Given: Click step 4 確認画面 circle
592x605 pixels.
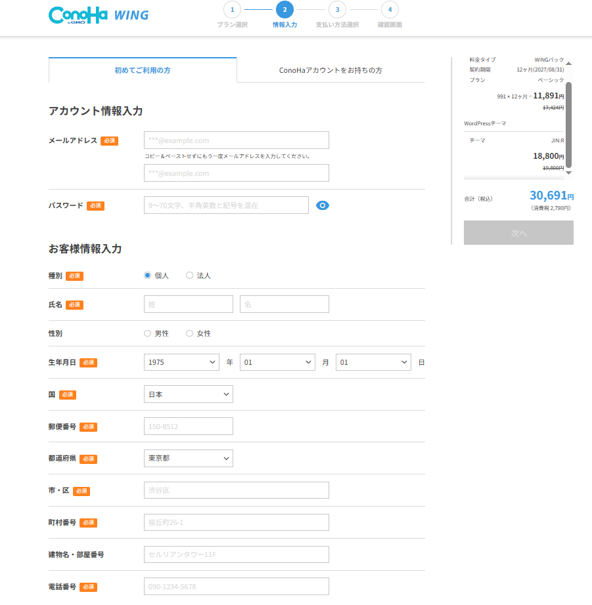Looking at the screenshot, I should pyautogui.click(x=390, y=10).
